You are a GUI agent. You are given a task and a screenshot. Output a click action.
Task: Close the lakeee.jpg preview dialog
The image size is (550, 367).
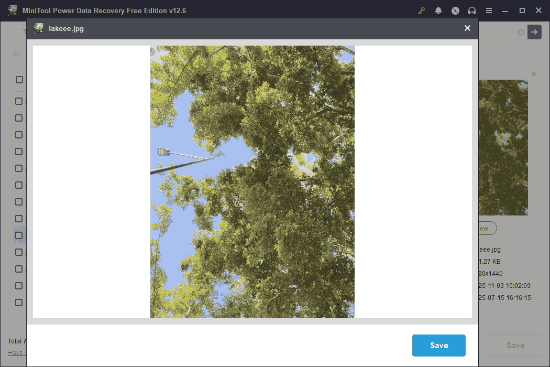point(467,28)
